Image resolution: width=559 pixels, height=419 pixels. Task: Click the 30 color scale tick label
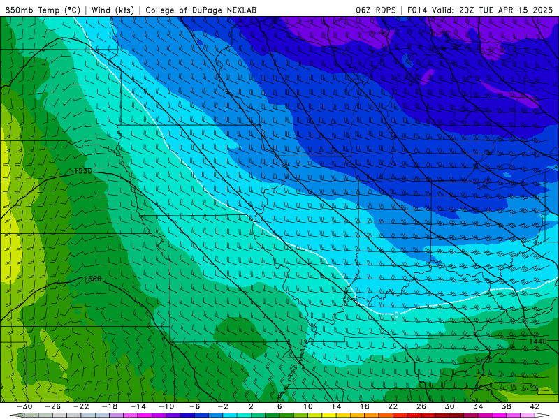(x=449, y=406)
